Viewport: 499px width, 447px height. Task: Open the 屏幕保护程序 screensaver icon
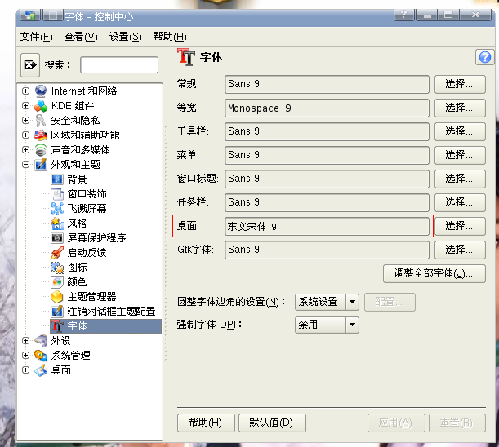(x=57, y=238)
